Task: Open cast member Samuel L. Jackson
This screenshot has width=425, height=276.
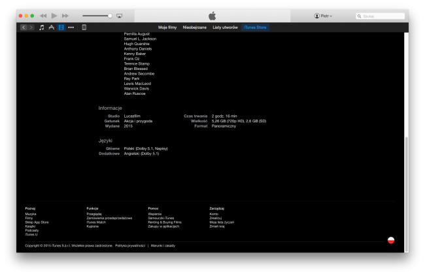Action: [x=140, y=39]
